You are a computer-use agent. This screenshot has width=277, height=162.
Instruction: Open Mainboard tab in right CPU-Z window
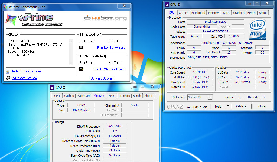click(x=198, y=13)
